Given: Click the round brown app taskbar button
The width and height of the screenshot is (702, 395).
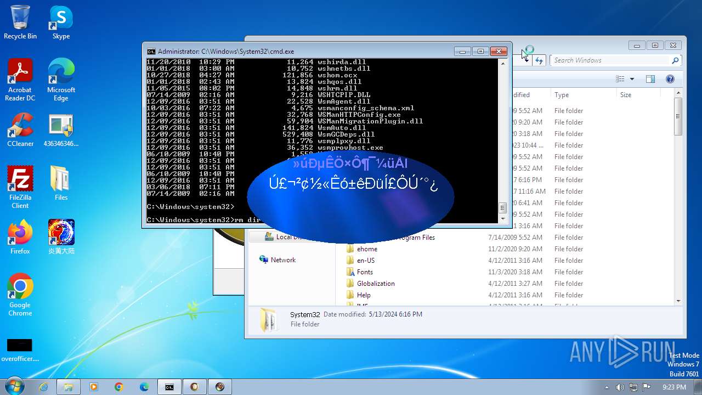Looking at the screenshot, I should pyautogui.click(x=195, y=387).
